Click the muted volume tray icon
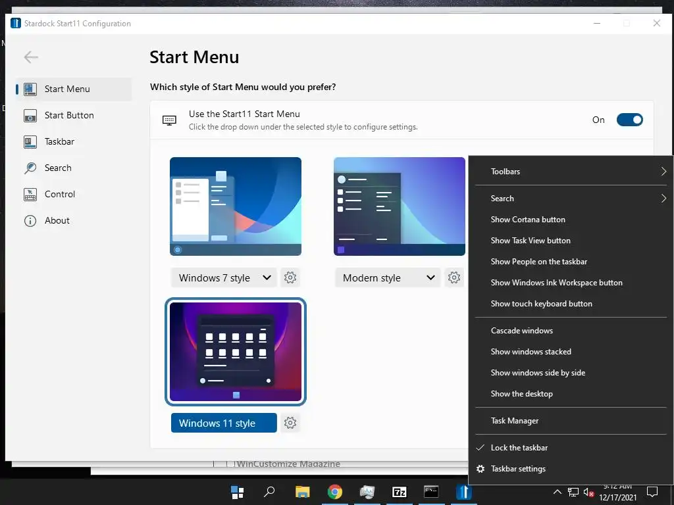Viewport: 674px width, 505px height. click(589, 493)
